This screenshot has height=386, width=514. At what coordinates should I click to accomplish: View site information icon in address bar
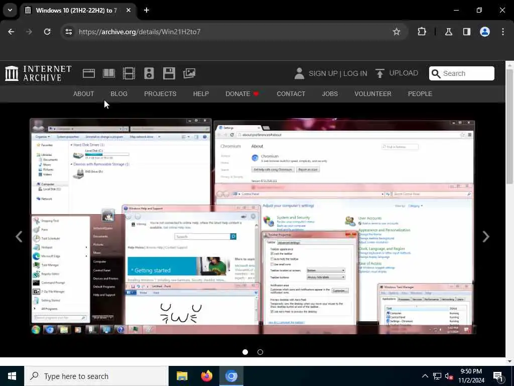[68, 32]
